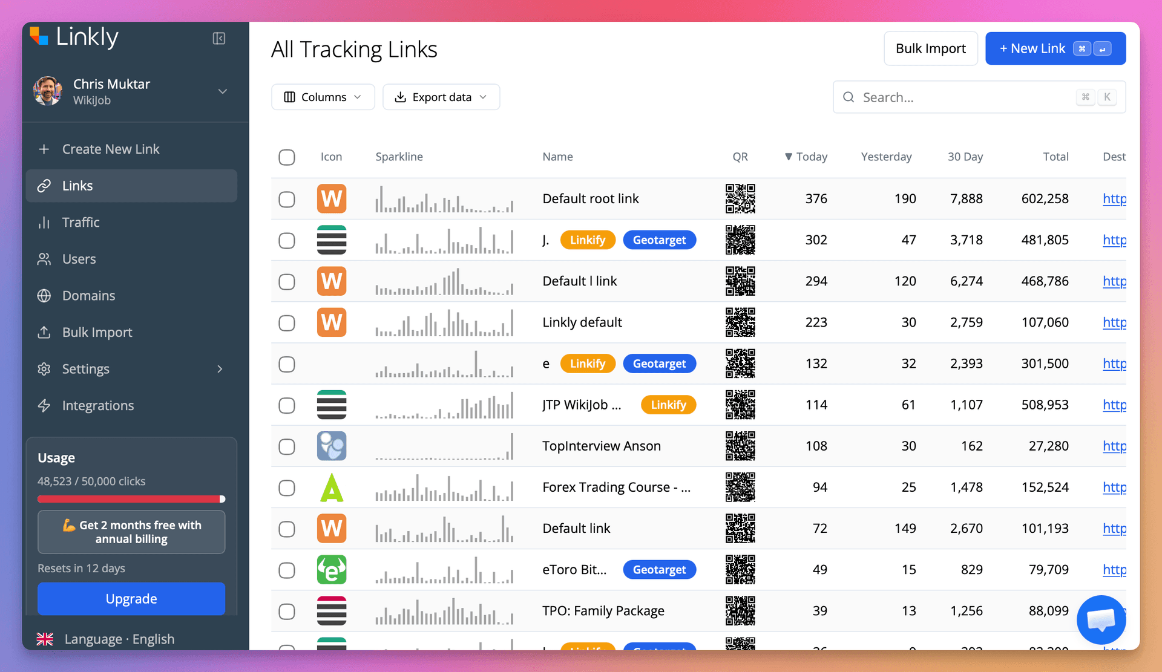Open Chris Muktar's profile avatar
The image size is (1162, 672).
47,91
